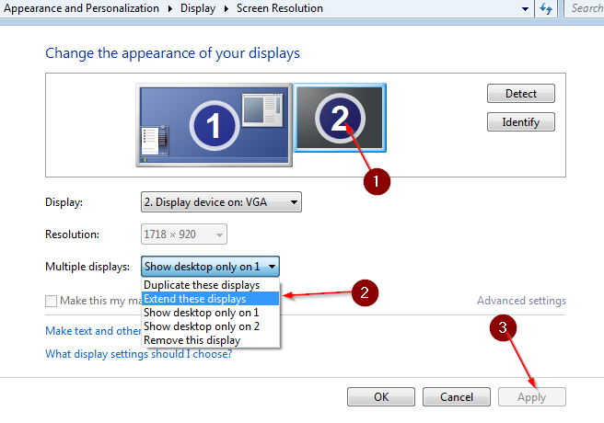Click the Apply button
The height and width of the screenshot is (423, 604).
(531, 397)
